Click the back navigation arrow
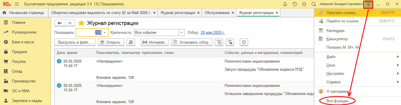 coord(60,23)
